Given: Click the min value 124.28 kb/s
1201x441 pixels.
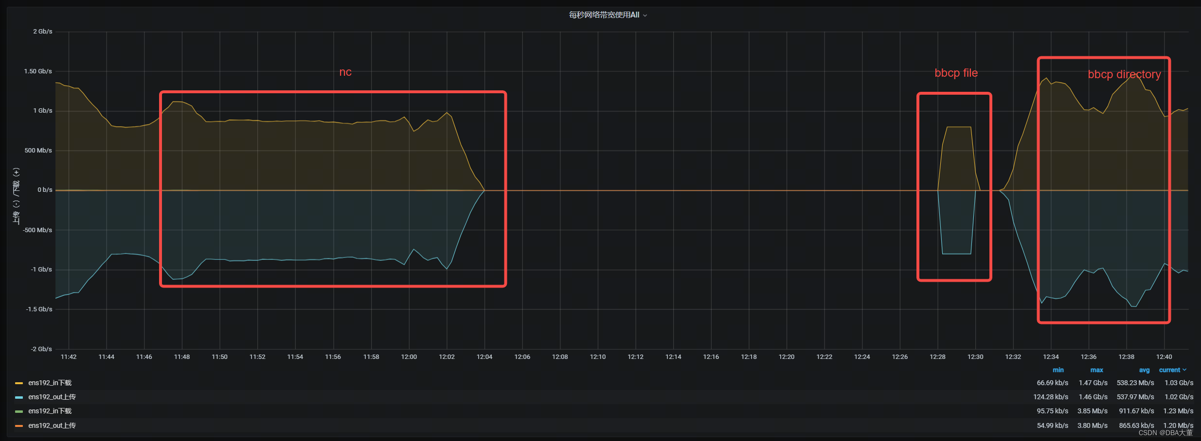Looking at the screenshot, I should [1051, 397].
